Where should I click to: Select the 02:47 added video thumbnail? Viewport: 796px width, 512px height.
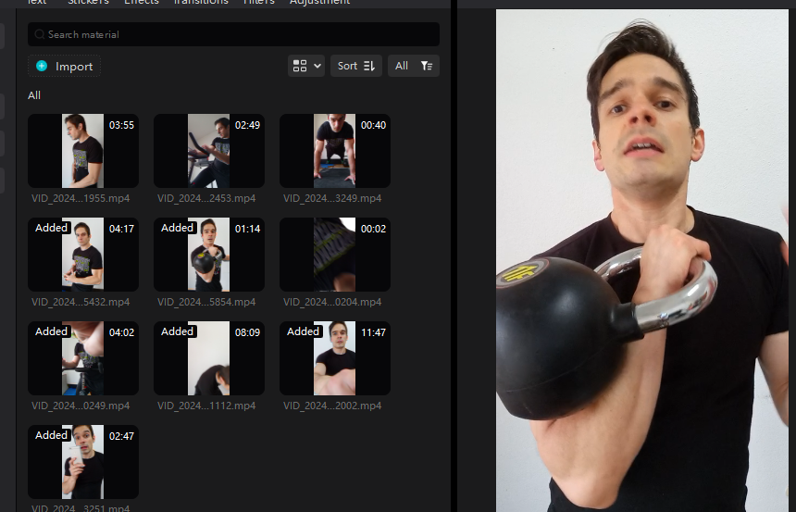83,462
